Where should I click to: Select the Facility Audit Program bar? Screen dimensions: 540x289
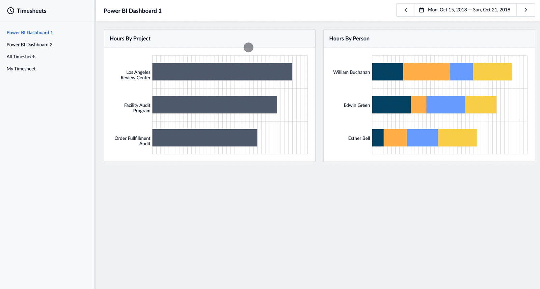point(214,105)
